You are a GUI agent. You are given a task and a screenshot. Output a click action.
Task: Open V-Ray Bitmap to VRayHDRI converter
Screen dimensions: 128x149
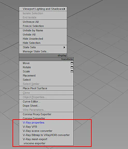(x=46, y=135)
